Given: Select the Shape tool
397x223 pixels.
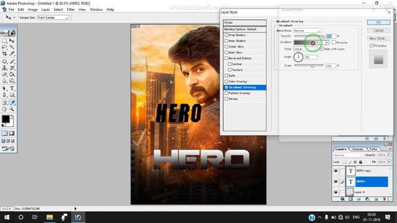Looking at the screenshot, I should point(12,95).
